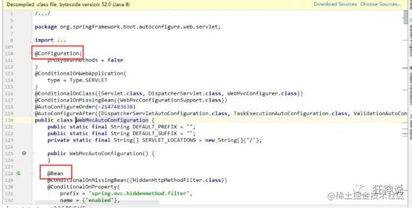
Task: Click the "spring.mvc.hiddenmethod.filter" string
Action: [139, 193]
